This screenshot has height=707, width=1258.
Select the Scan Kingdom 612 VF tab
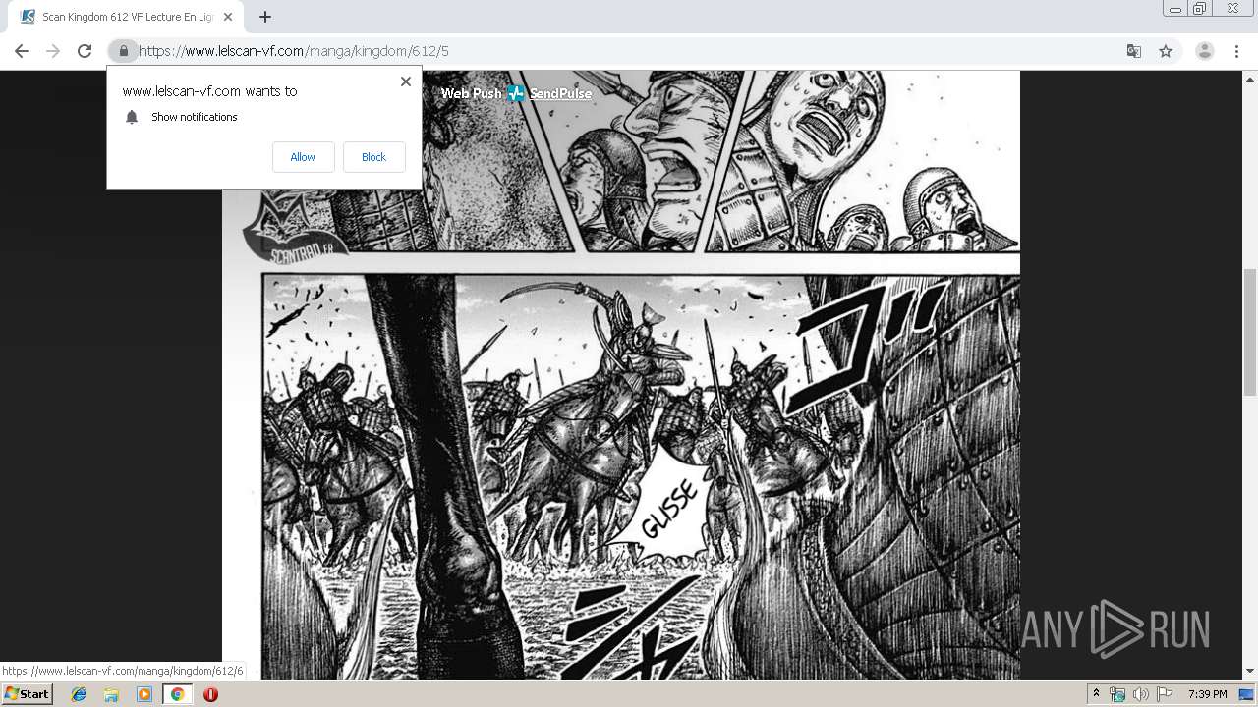[x=126, y=17]
